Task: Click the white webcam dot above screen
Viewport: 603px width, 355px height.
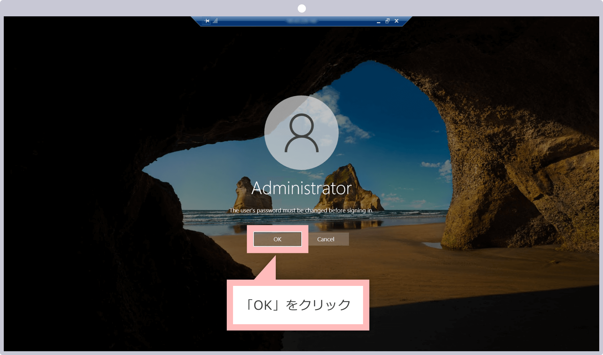Action: [x=302, y=8]
